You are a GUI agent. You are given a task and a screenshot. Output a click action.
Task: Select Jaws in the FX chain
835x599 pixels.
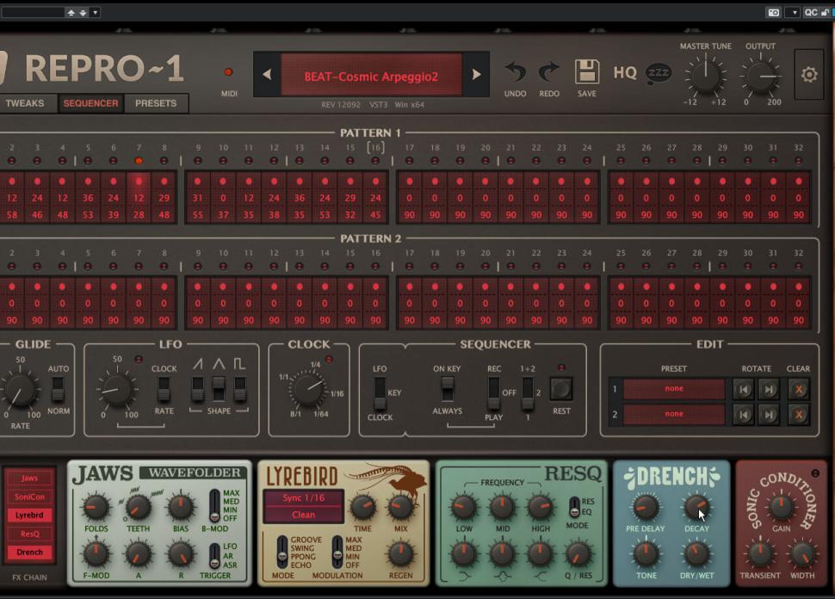coord(29,479)
